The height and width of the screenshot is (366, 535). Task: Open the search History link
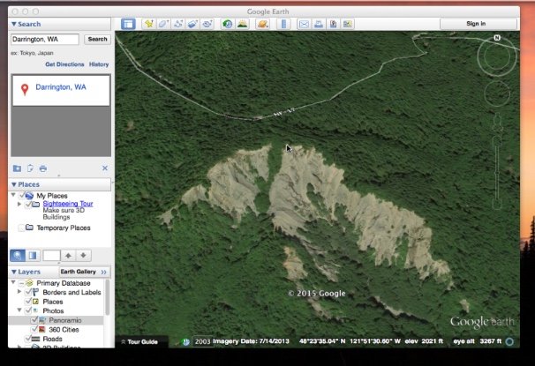pos(99,64)
